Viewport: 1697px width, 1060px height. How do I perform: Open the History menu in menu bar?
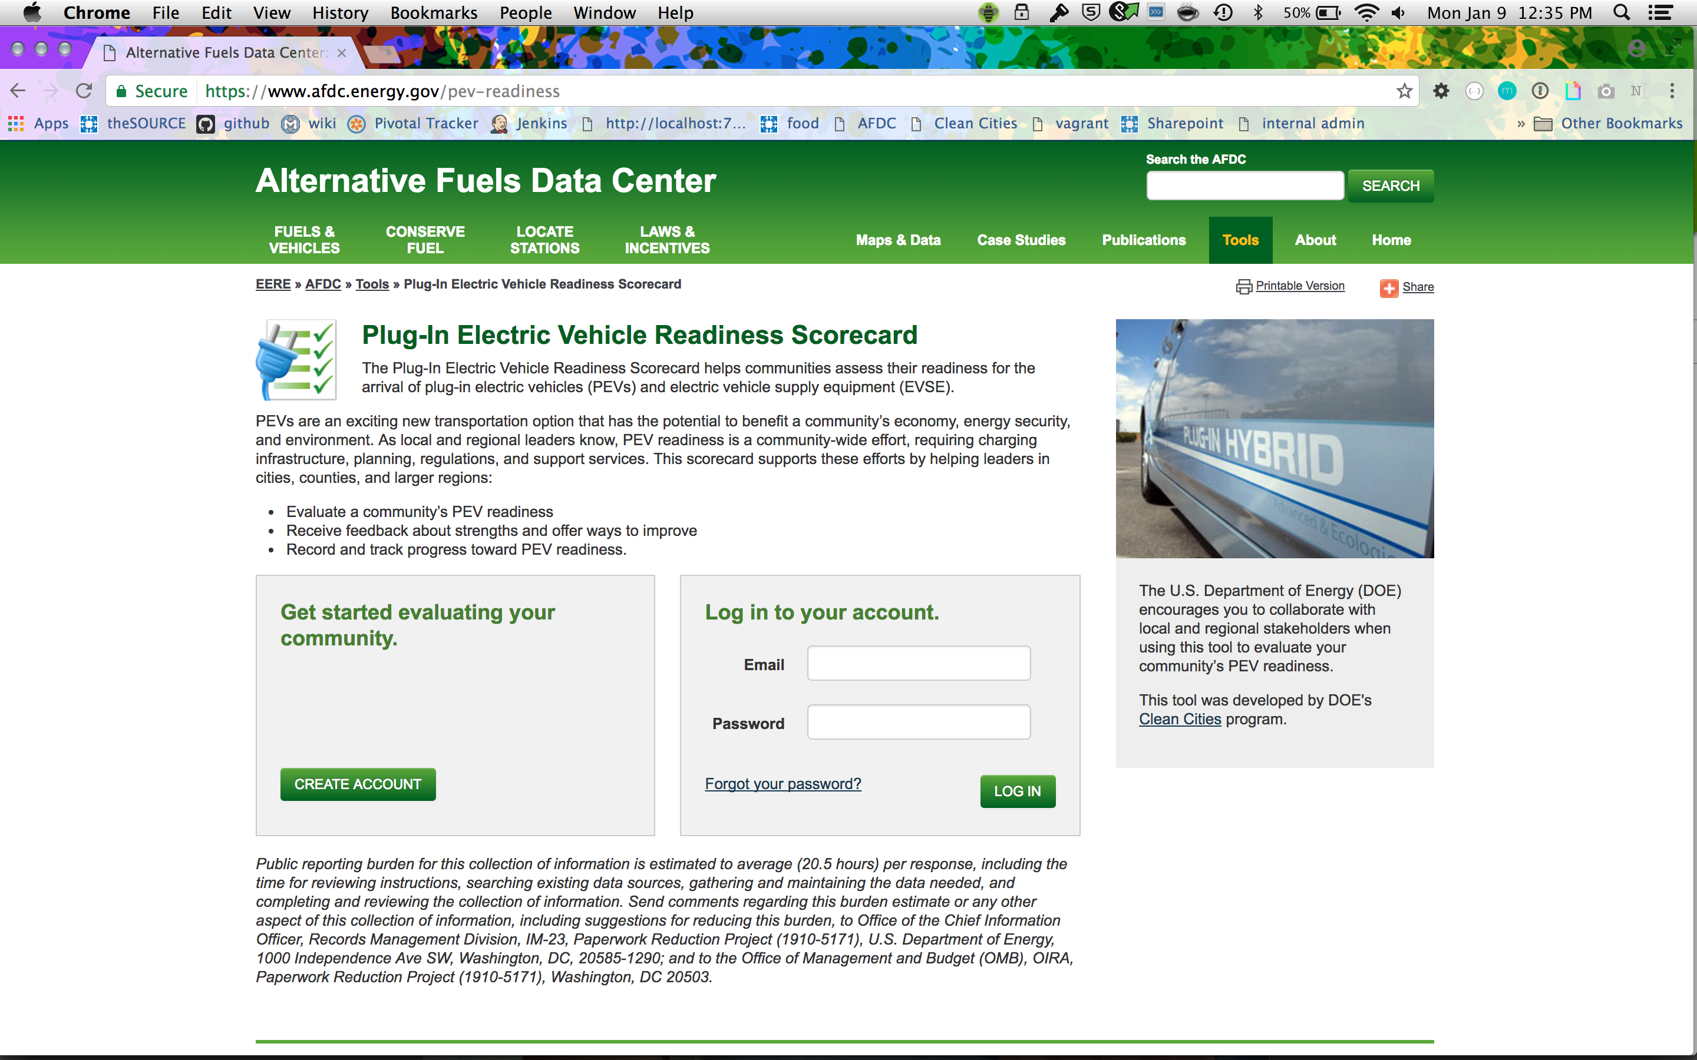340,14
